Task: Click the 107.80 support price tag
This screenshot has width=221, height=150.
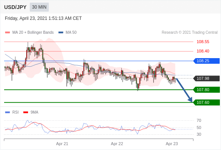Action: [207, 90]
